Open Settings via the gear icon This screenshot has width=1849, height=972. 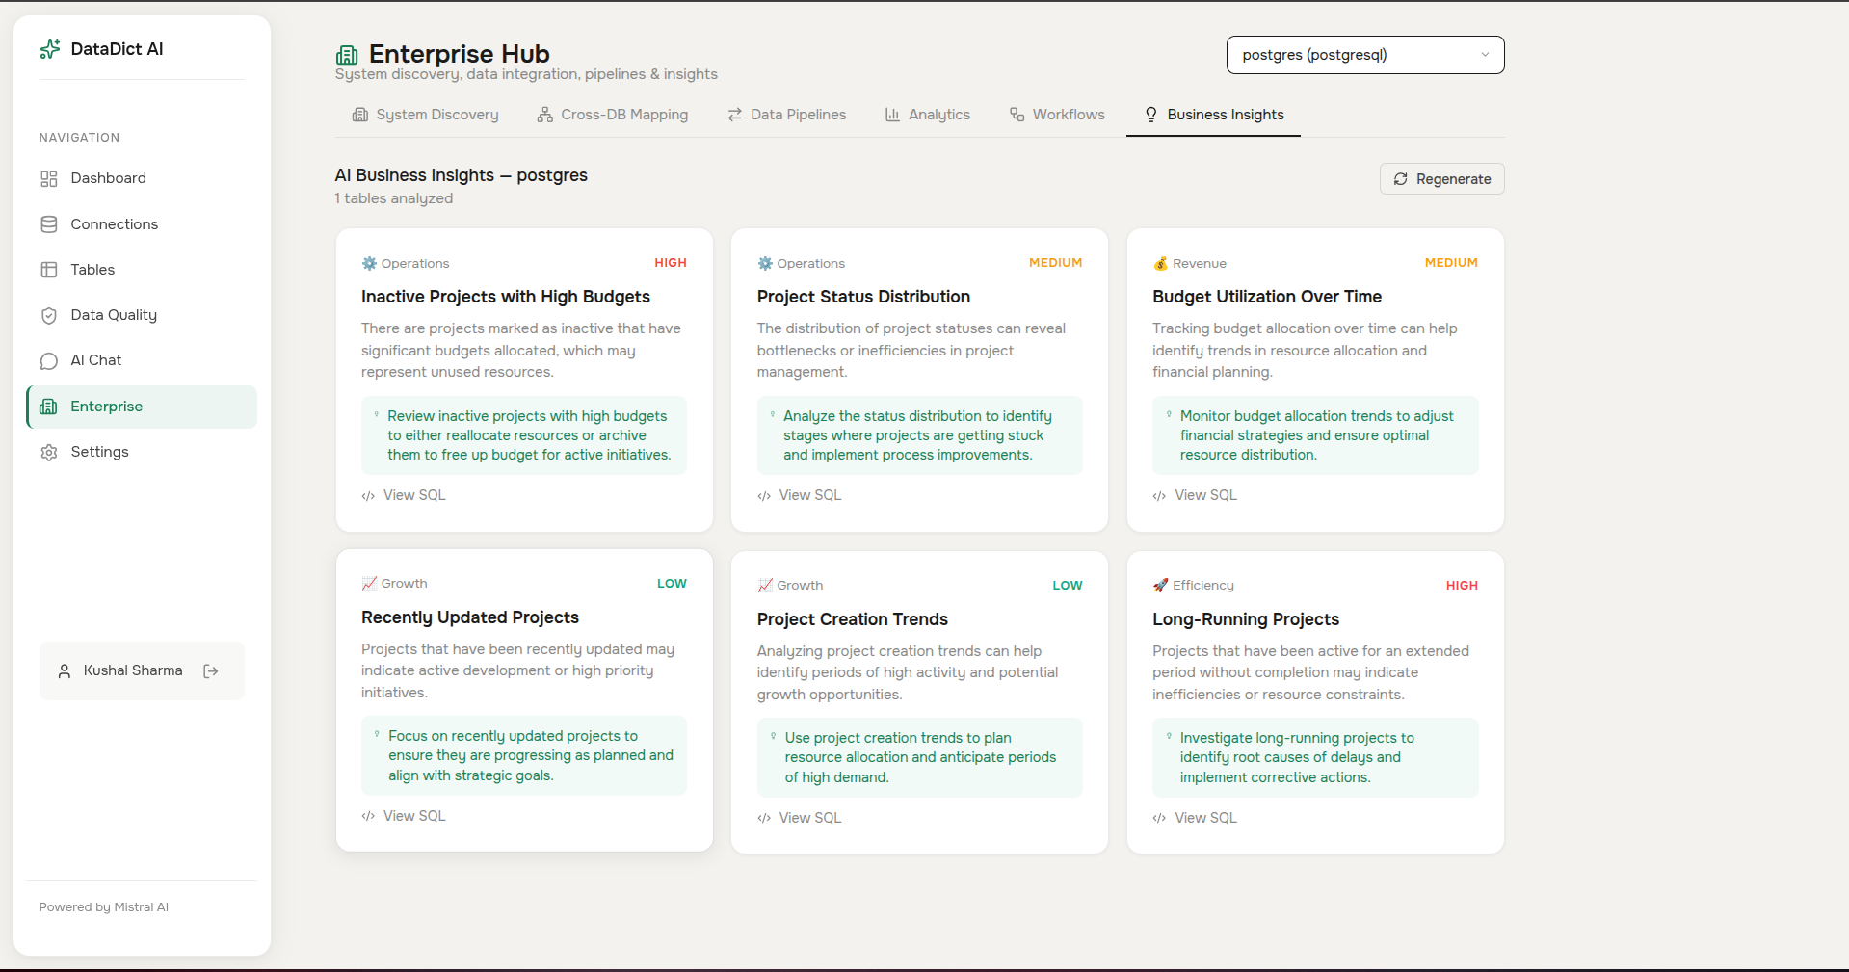coord(48,452)
